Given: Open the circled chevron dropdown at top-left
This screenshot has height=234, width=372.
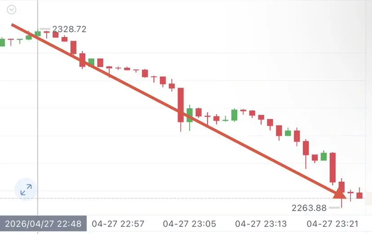Looking at the screenshot, I should 11,10.
